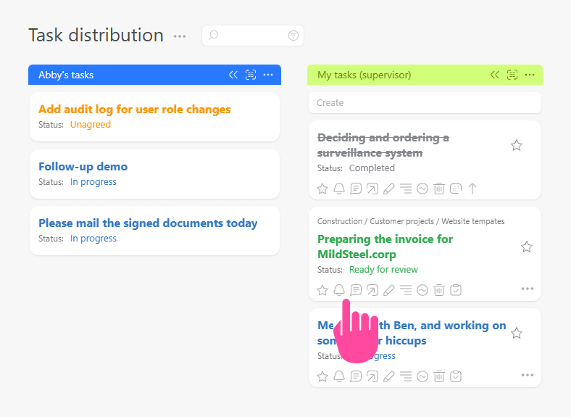Toggle favorite star right of MildSteel invoice title

527,247
